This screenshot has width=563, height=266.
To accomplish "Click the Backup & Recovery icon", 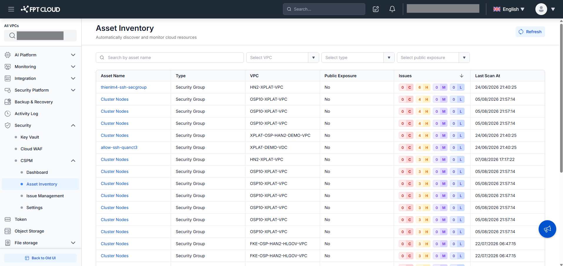I will click(8, 102).
